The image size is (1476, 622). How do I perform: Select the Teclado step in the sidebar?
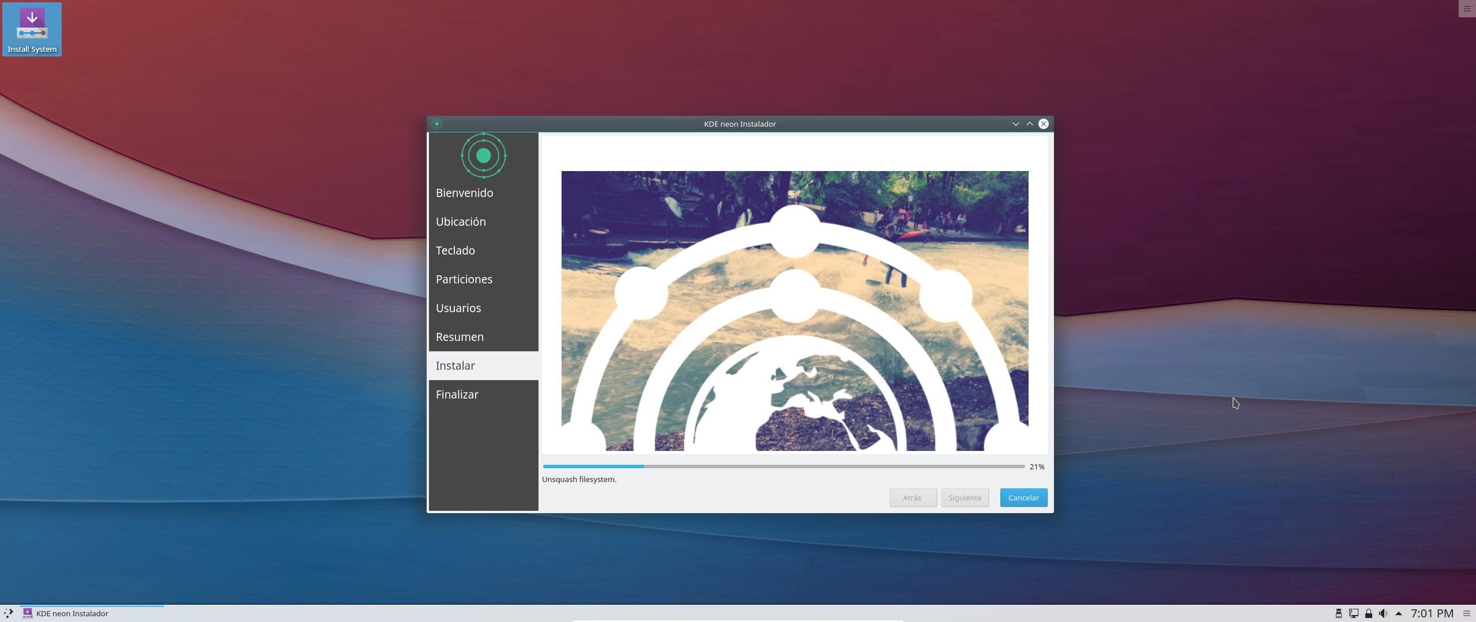(x=455, y=251)
